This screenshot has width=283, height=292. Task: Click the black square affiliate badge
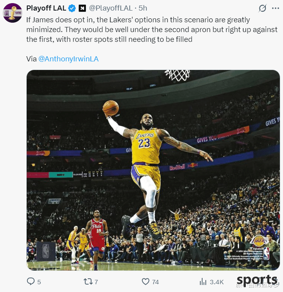(82, 8)
